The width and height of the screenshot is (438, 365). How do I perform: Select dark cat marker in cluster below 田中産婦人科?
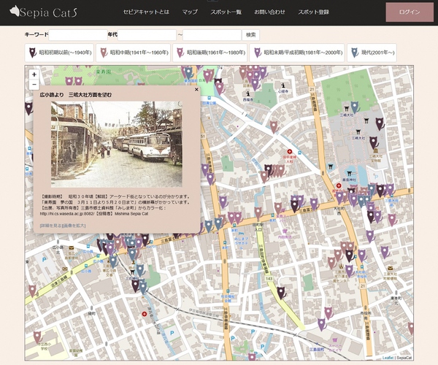pyautogui.click(x=268, y=170)
